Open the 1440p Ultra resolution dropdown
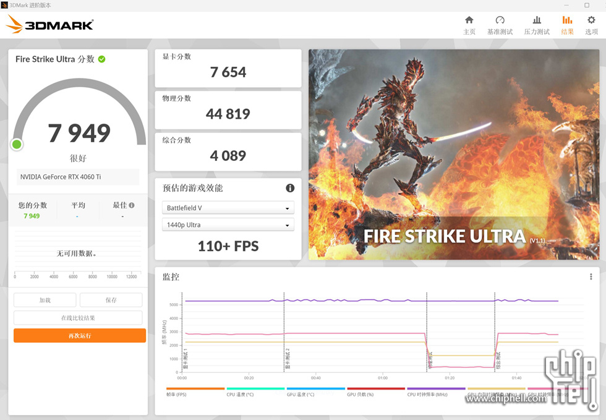 pyautogui.click(x=228, y=225)
